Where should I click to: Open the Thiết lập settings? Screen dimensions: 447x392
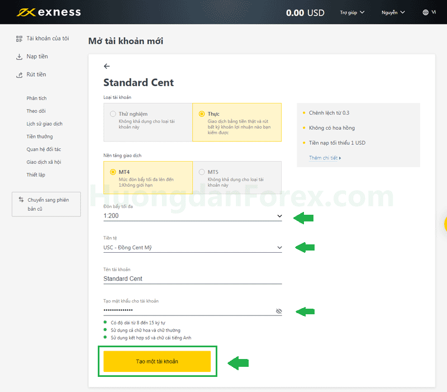click(36, 174)
